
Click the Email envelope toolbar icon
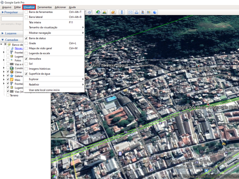tap(130, 12)
